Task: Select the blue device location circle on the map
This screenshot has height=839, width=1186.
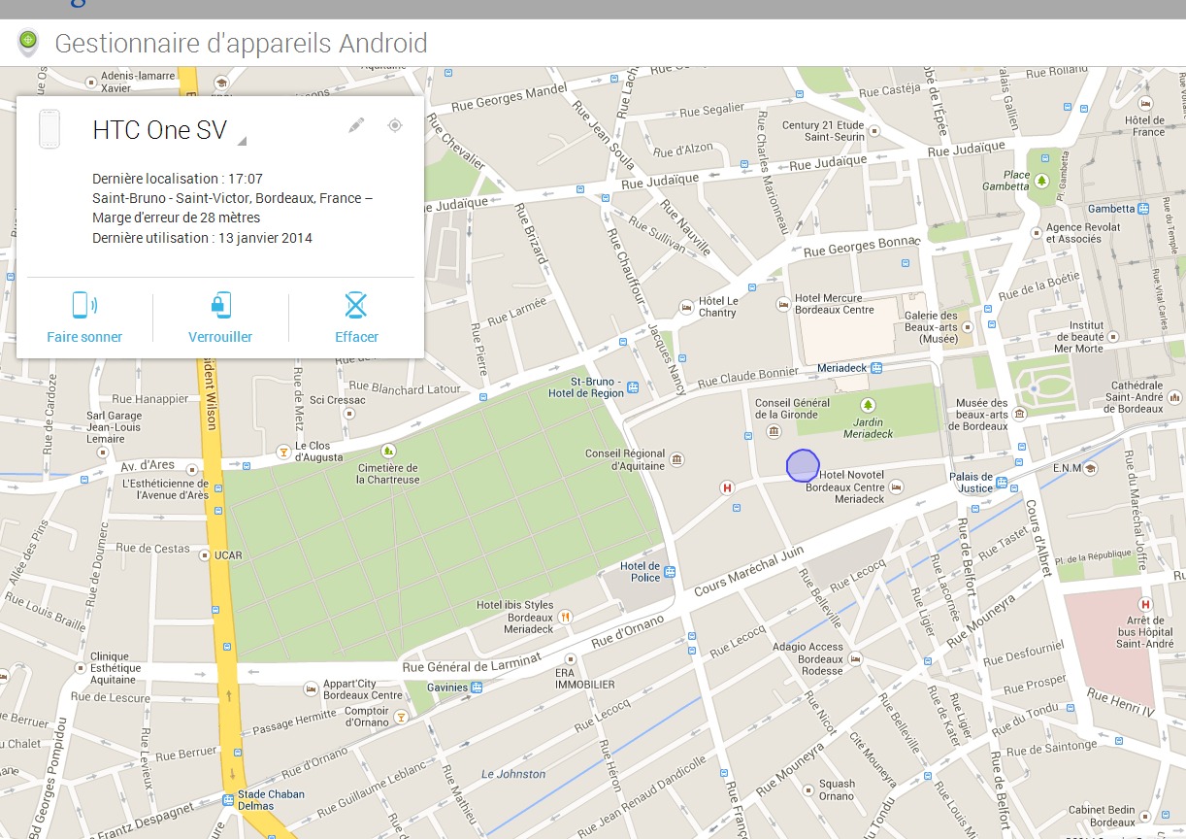Action: click(803, 466)
